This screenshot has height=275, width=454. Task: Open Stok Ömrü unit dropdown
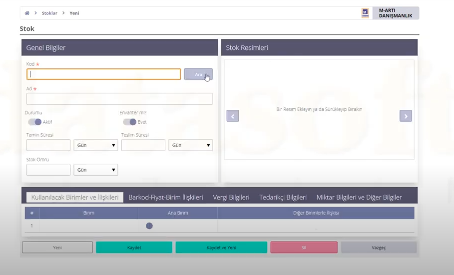(x=96, y=170)
